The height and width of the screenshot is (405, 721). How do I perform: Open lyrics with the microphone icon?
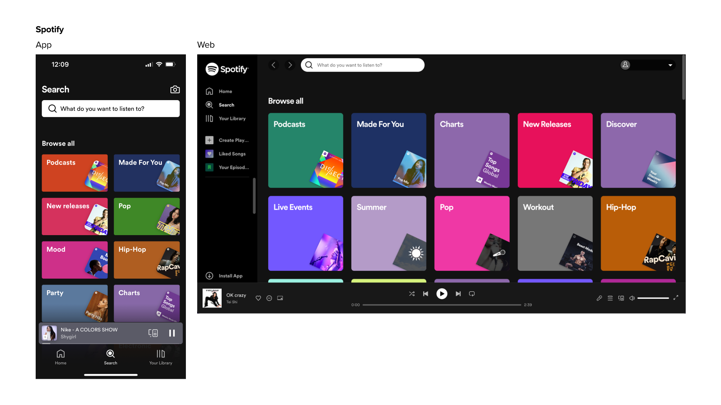[599, 298]
